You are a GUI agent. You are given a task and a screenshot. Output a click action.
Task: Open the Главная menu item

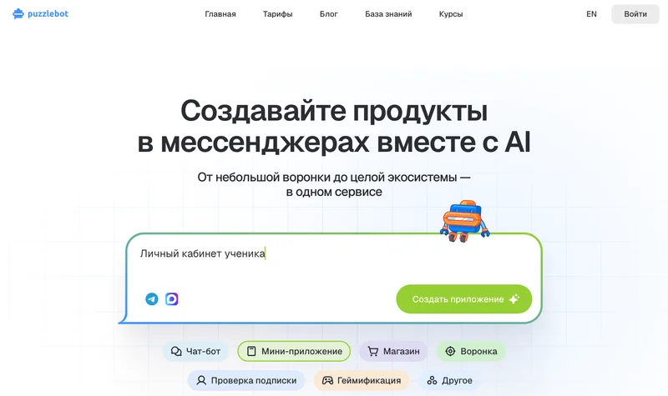coord(220,14)
